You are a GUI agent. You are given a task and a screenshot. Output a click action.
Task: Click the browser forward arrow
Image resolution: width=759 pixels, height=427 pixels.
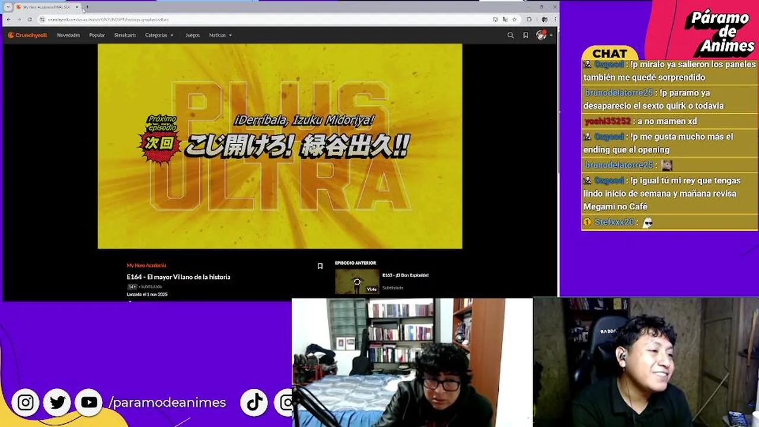(x=18, y=20)
